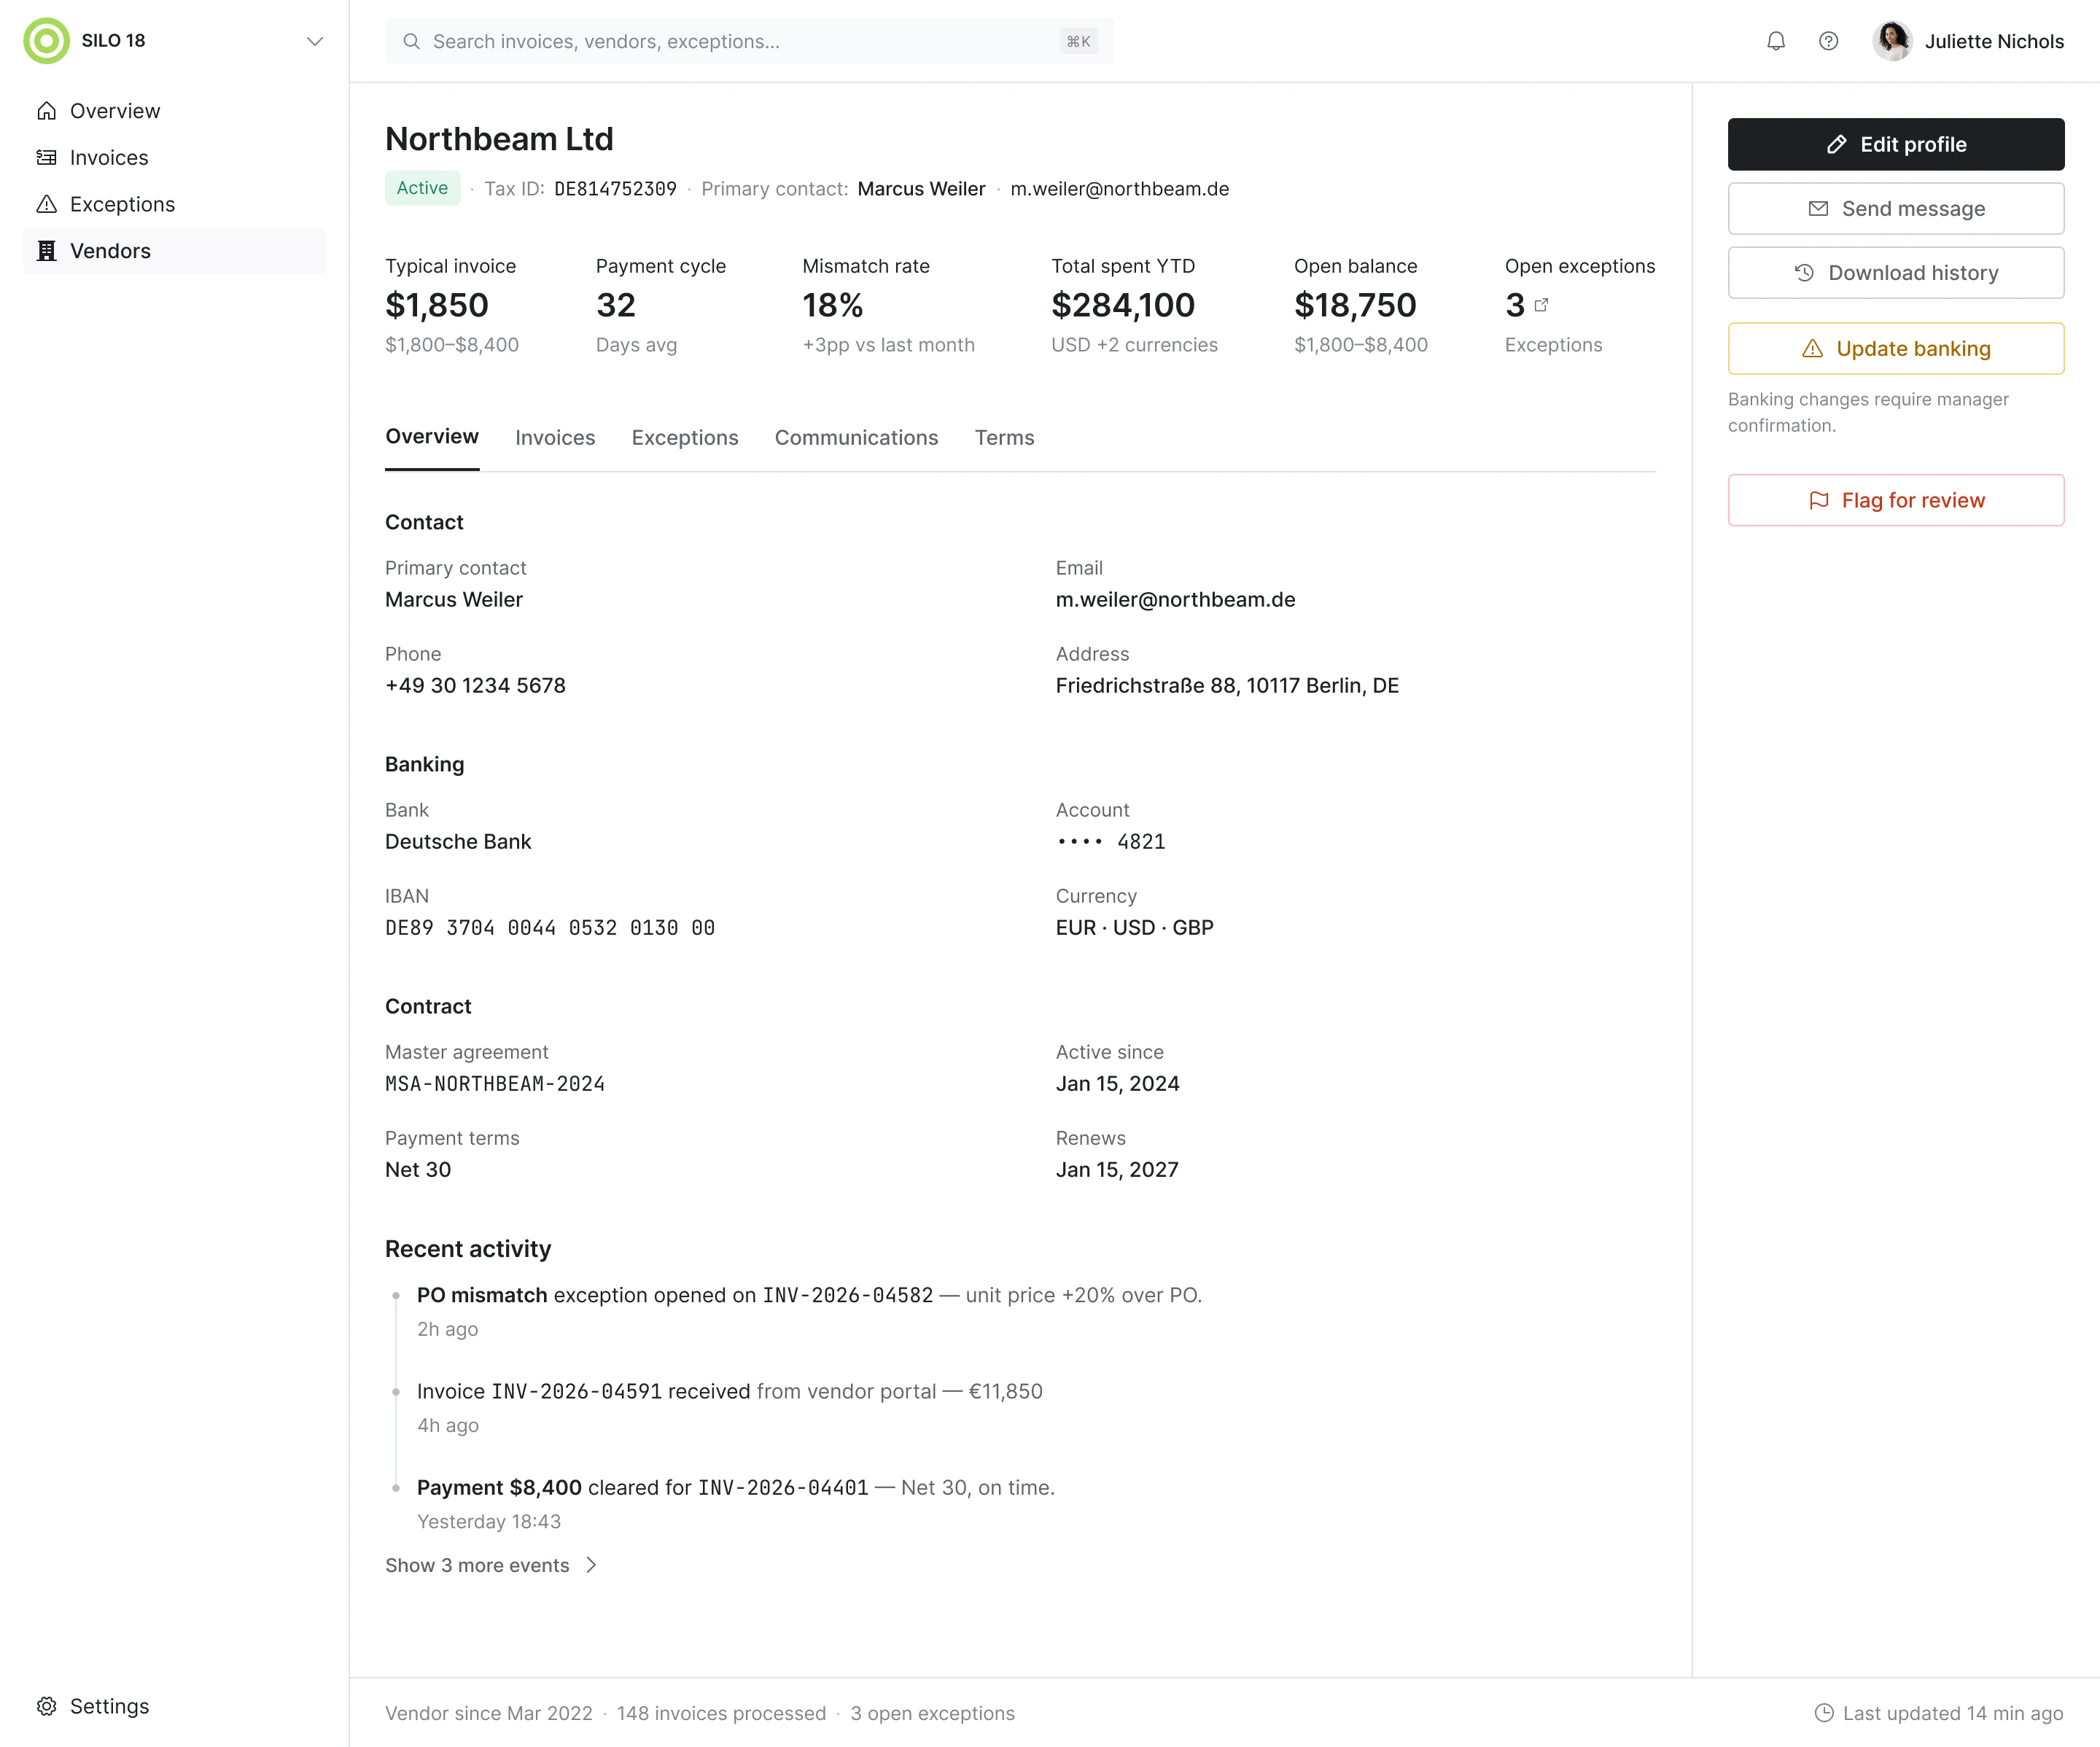Viewport: 2100px width, 1747px height.
Task: Click masked account number 4821
Action: (x=1111, y=842)
